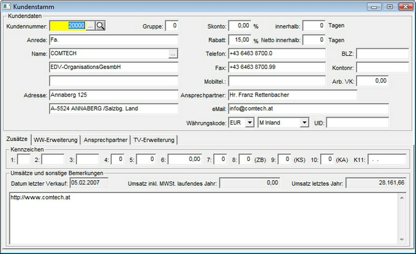Click remarks scrollbar up arrow

coord(402,198)
